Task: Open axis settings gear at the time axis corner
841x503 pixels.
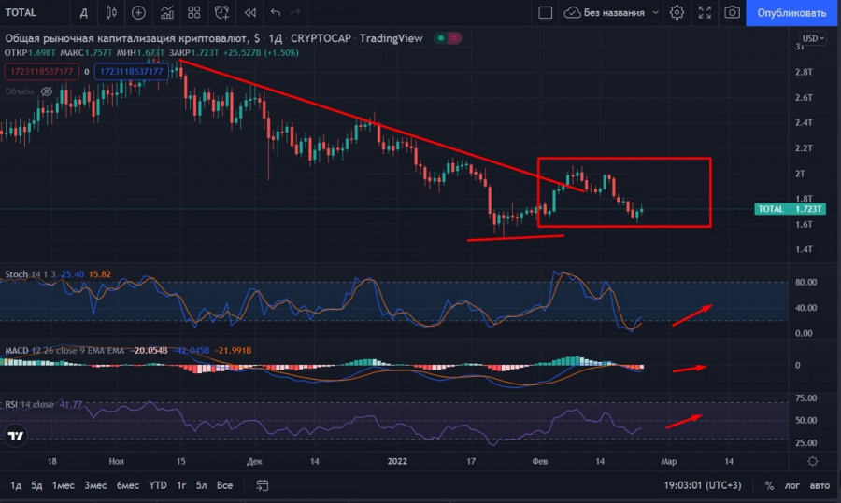Action: click(x=813, y=461)
